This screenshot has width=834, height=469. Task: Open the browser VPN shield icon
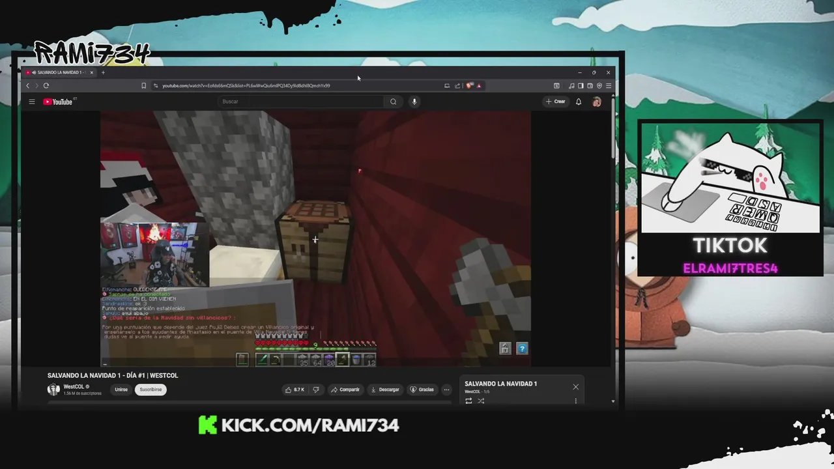(599, 85)
